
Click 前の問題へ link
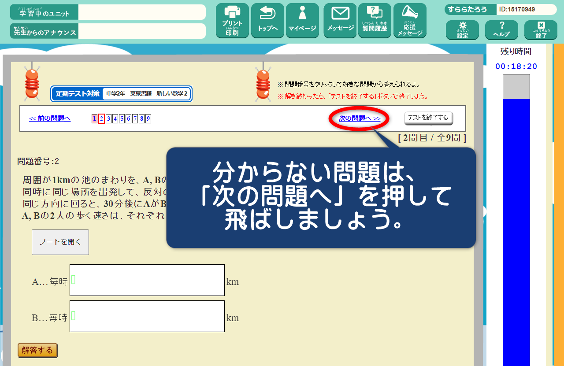point(50,118)
